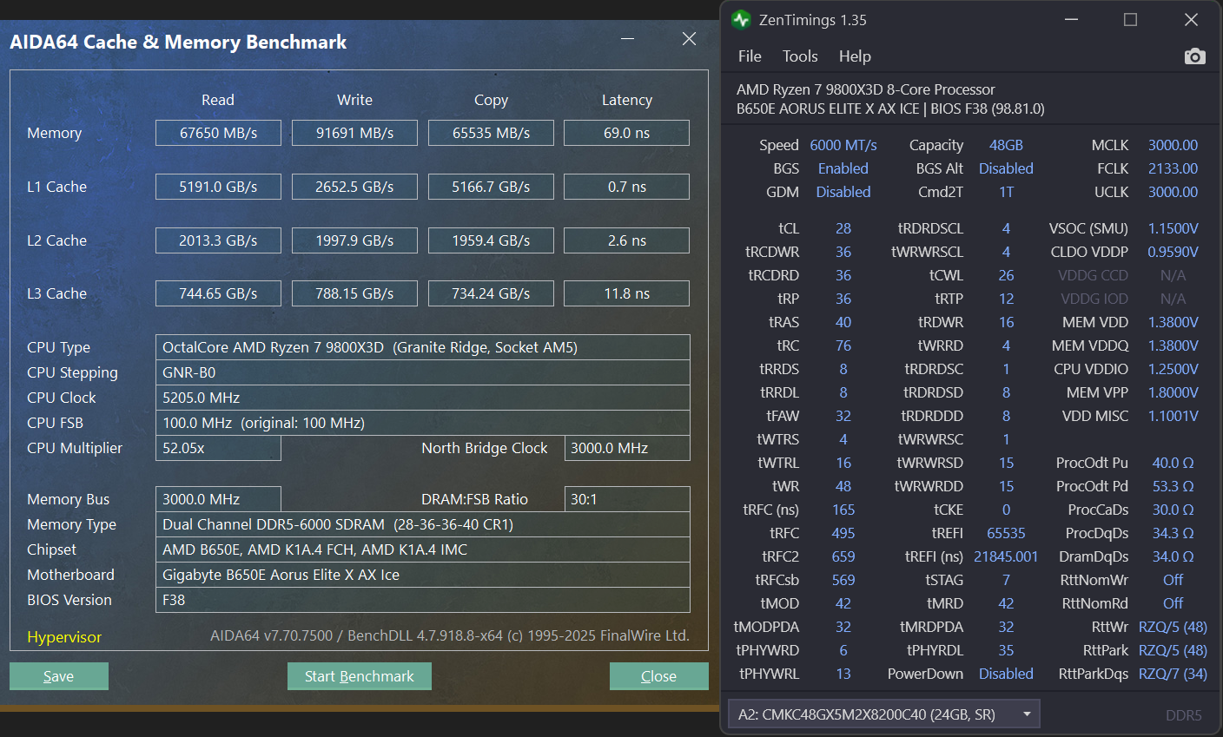Click the RttParkDqs RZQ/7 (34) value
The width and height of the screenshot is (1223, 737).
pyautogui.click(x=1173, y=674)
